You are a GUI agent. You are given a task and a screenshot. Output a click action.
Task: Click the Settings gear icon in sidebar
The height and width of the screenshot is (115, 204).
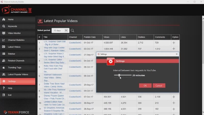[x=4, y=81]
